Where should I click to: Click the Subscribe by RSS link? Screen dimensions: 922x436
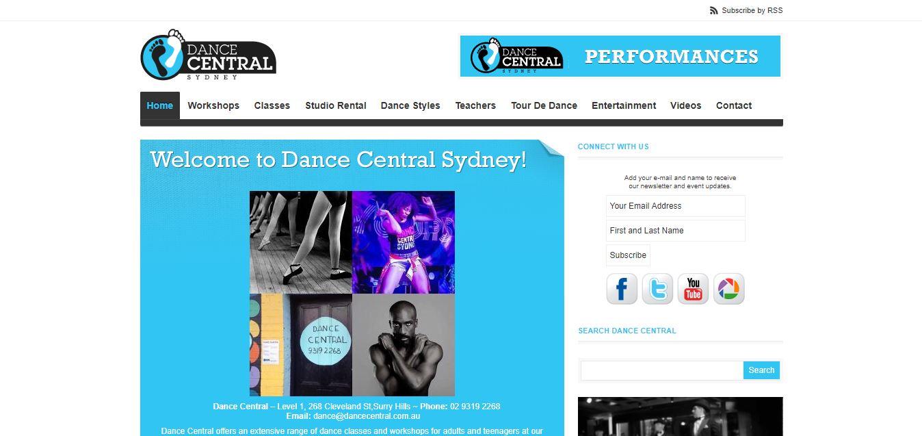pyautogui.click(x=752, y=10)
